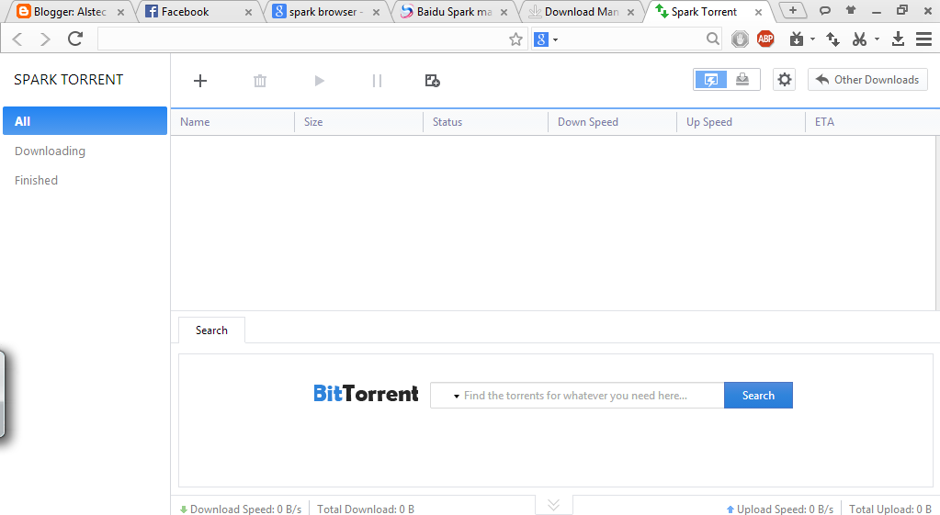The image size is (940, 515).
Task: Open browser downloads arrow icon
Action: [898, 39]
